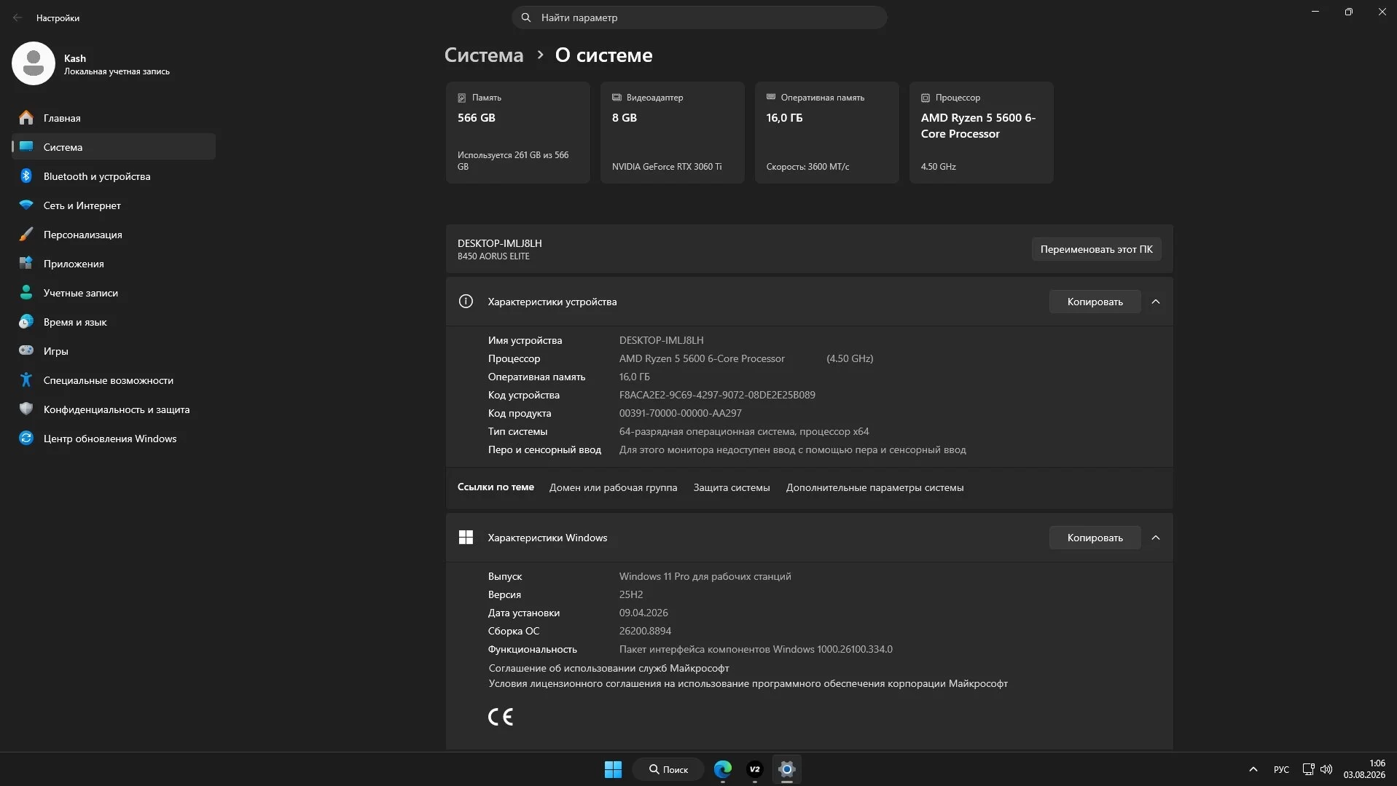Open the V2 app in taskbar
Screen dimensions: 1397x786
tap(755, 769)
